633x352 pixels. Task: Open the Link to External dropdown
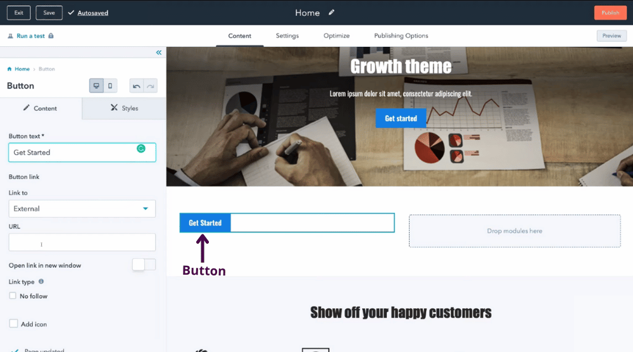click(x=82, y=209)
